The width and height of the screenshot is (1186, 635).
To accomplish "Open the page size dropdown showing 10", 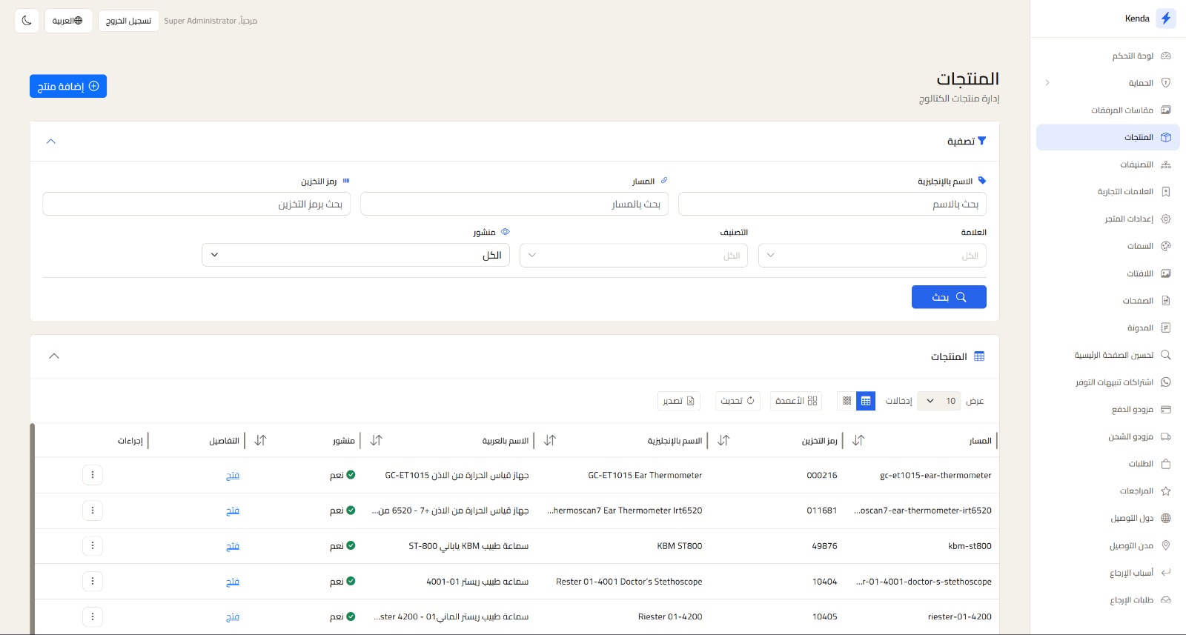I will [939, 401].
